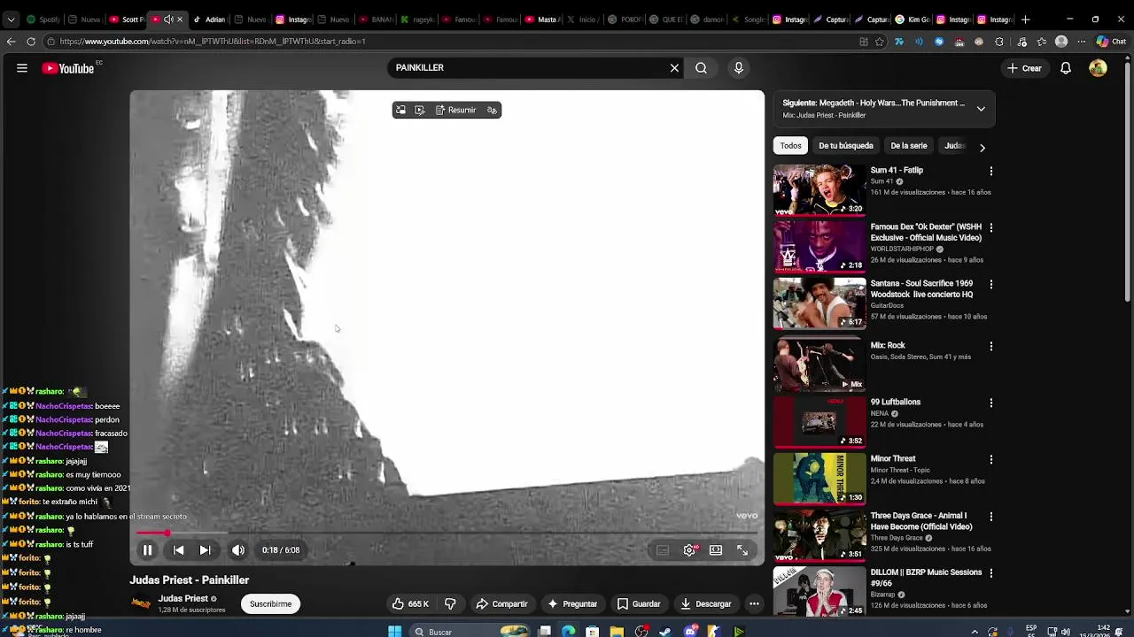Play the Santana Woodstock thumbnail
The width and height of the screenshot is (1134, 637).
click(x=819, y=303)
